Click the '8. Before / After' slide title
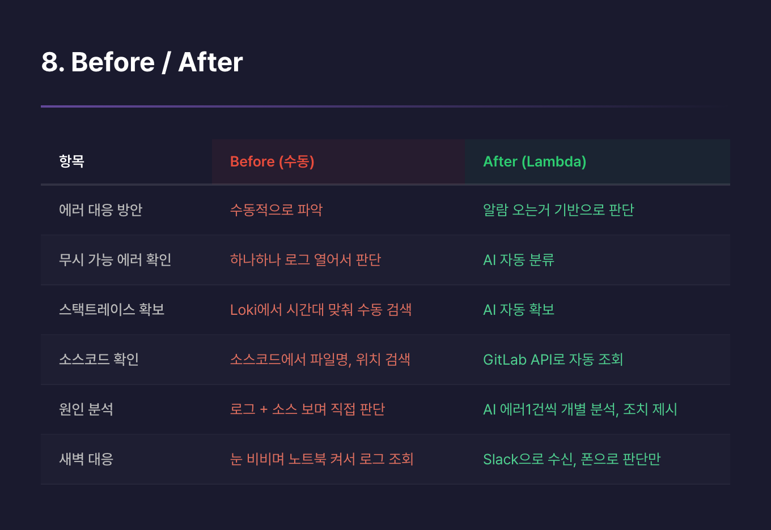This screenshot has width=771, height=530. (x=142, y=62)
